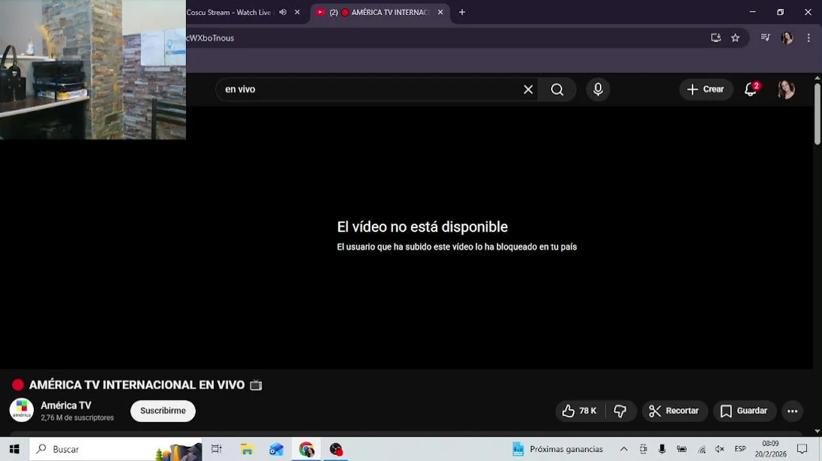Open the Crear menu button
822x461 pixels.
(705, 90)
